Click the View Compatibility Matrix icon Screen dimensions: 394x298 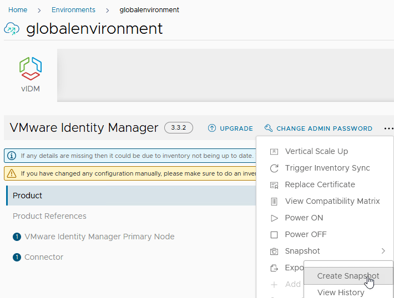(x=274, y=201)
